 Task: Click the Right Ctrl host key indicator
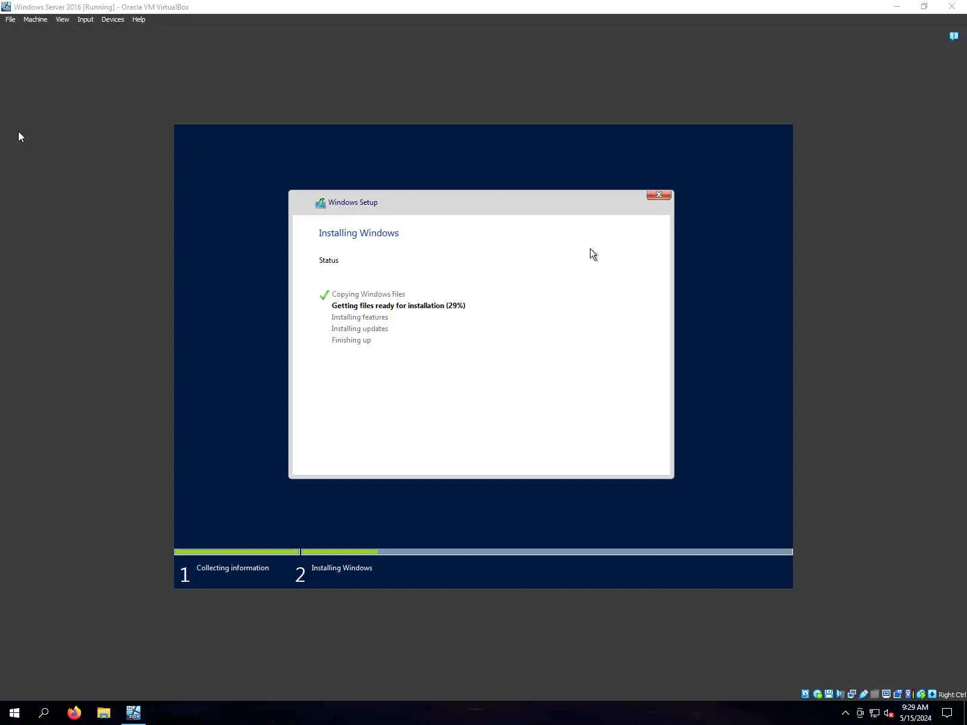pos(952,695)
